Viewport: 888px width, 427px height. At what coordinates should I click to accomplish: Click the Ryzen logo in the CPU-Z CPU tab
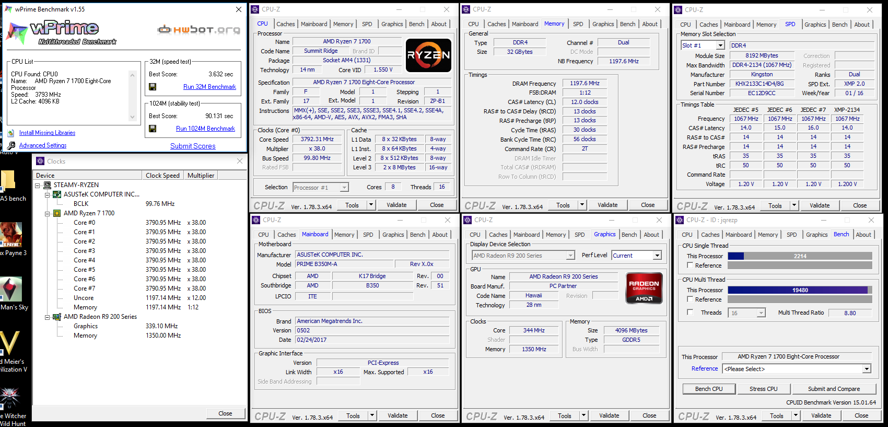tap(428, 55)
